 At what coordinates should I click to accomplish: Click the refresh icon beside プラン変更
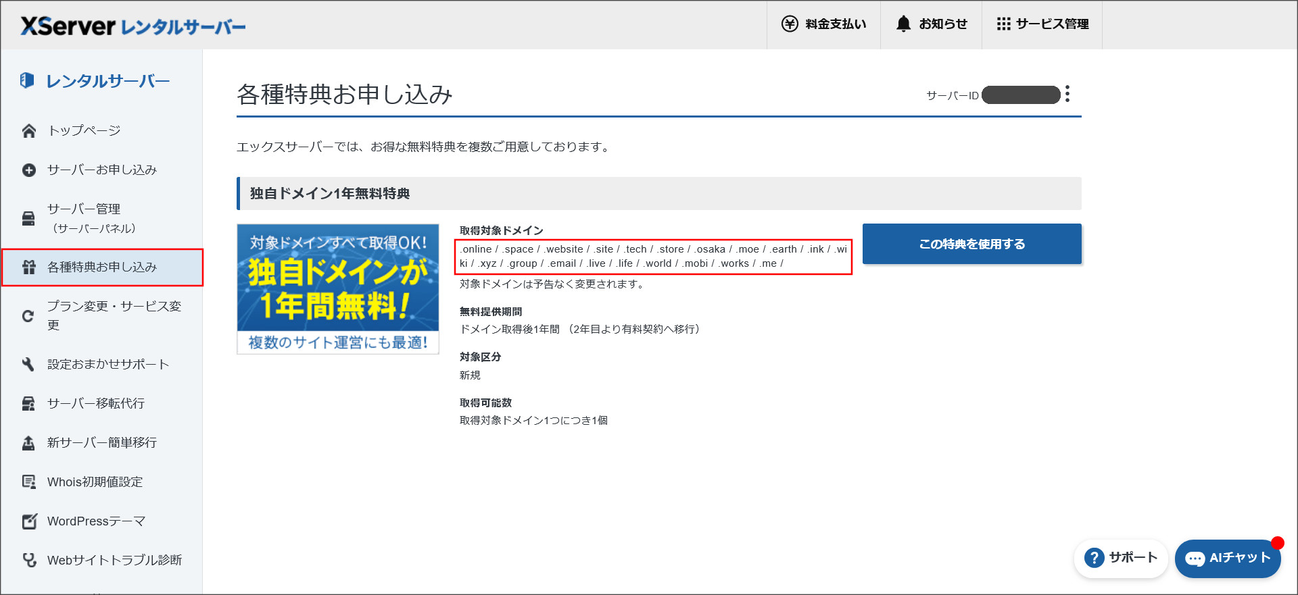coord(28,315)
